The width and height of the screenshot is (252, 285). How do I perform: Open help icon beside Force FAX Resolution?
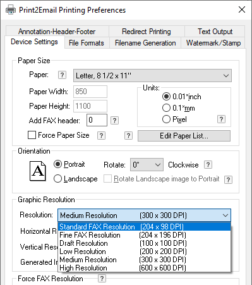click(102, 279)
